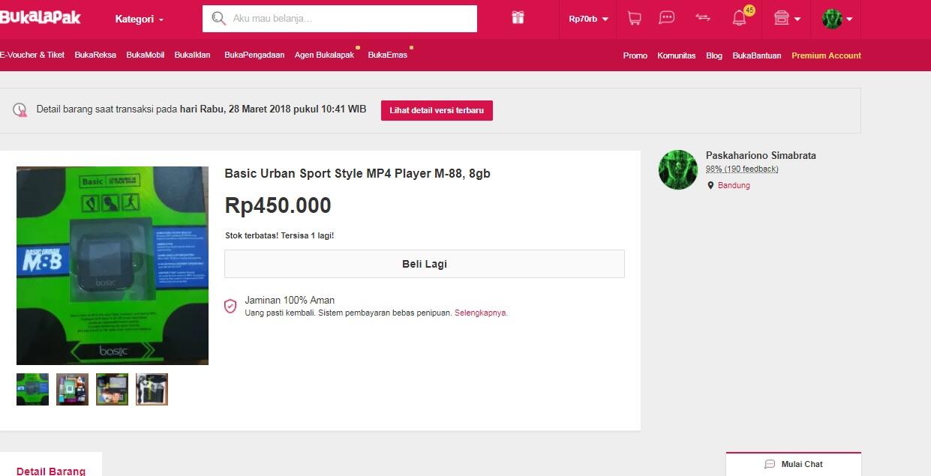Open the store lapak dropdown icon
This screenshot has width=931, height=476.
click(x=787, y=18)
